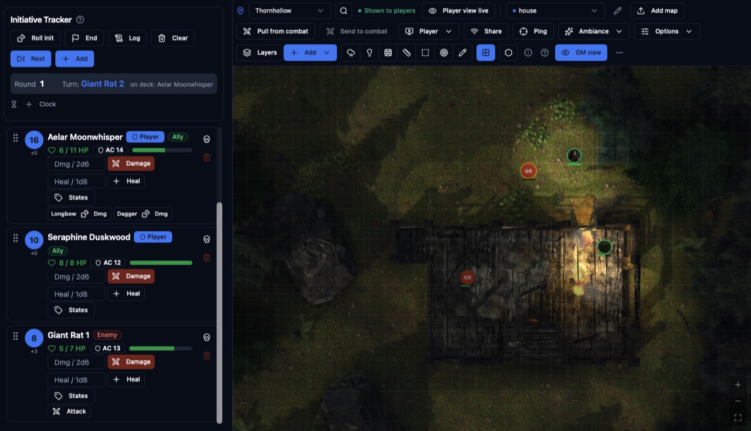Click Seraphine Duskwood's HP bar
Screen dimensions: 751x431
(160, 263)
